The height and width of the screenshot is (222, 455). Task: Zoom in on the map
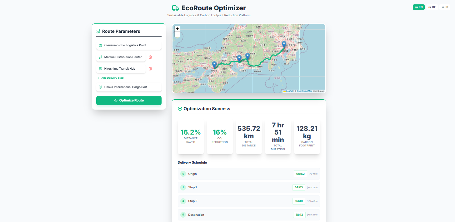[x=177, y=28]
